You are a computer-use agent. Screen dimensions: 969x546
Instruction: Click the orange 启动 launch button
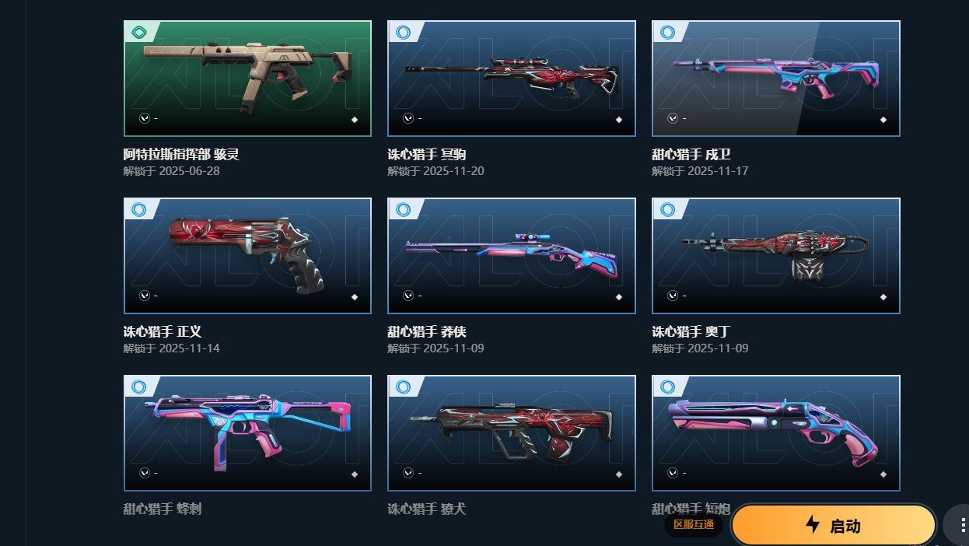(833, 525)
